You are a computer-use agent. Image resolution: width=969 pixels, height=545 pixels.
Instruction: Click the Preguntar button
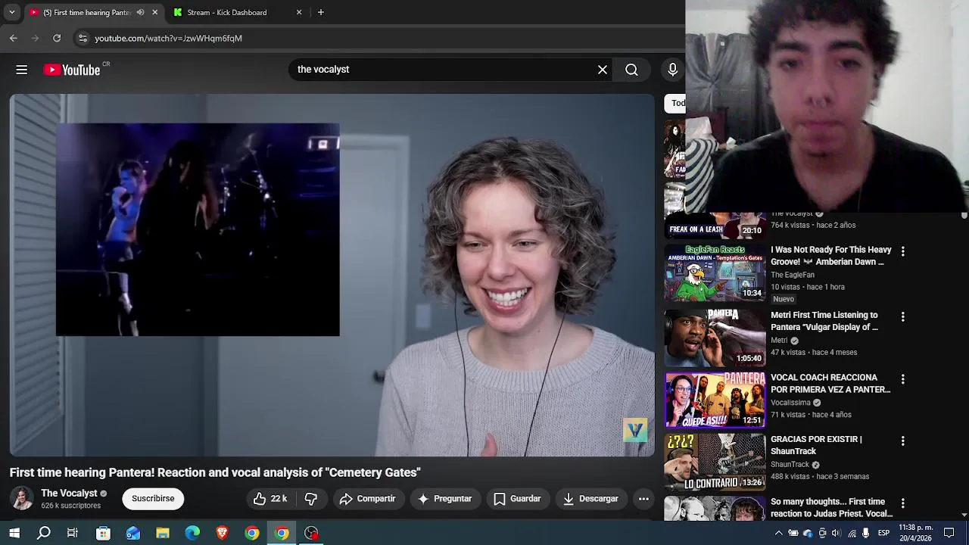[x=445, y=499]
